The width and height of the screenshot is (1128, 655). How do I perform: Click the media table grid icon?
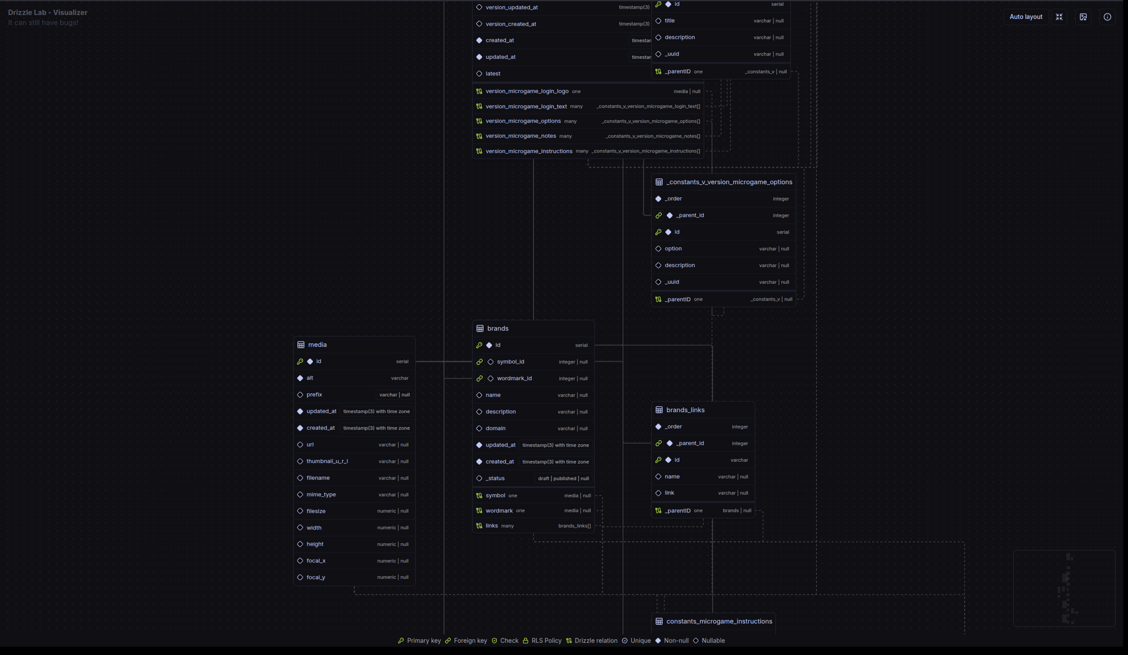[x=301, y=345]
